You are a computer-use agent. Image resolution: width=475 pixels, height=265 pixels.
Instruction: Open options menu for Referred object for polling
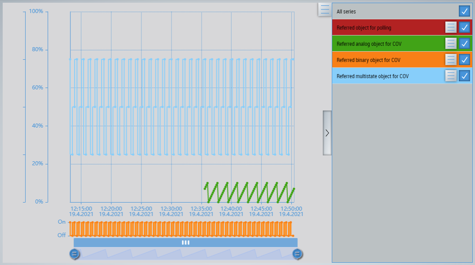[x=451, y=27]
